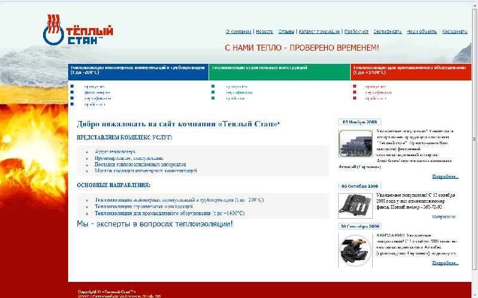Screen dimensions: 478x298
Task: Click the С НАМИ ТЕПЛО slogan
Action: 302,48
